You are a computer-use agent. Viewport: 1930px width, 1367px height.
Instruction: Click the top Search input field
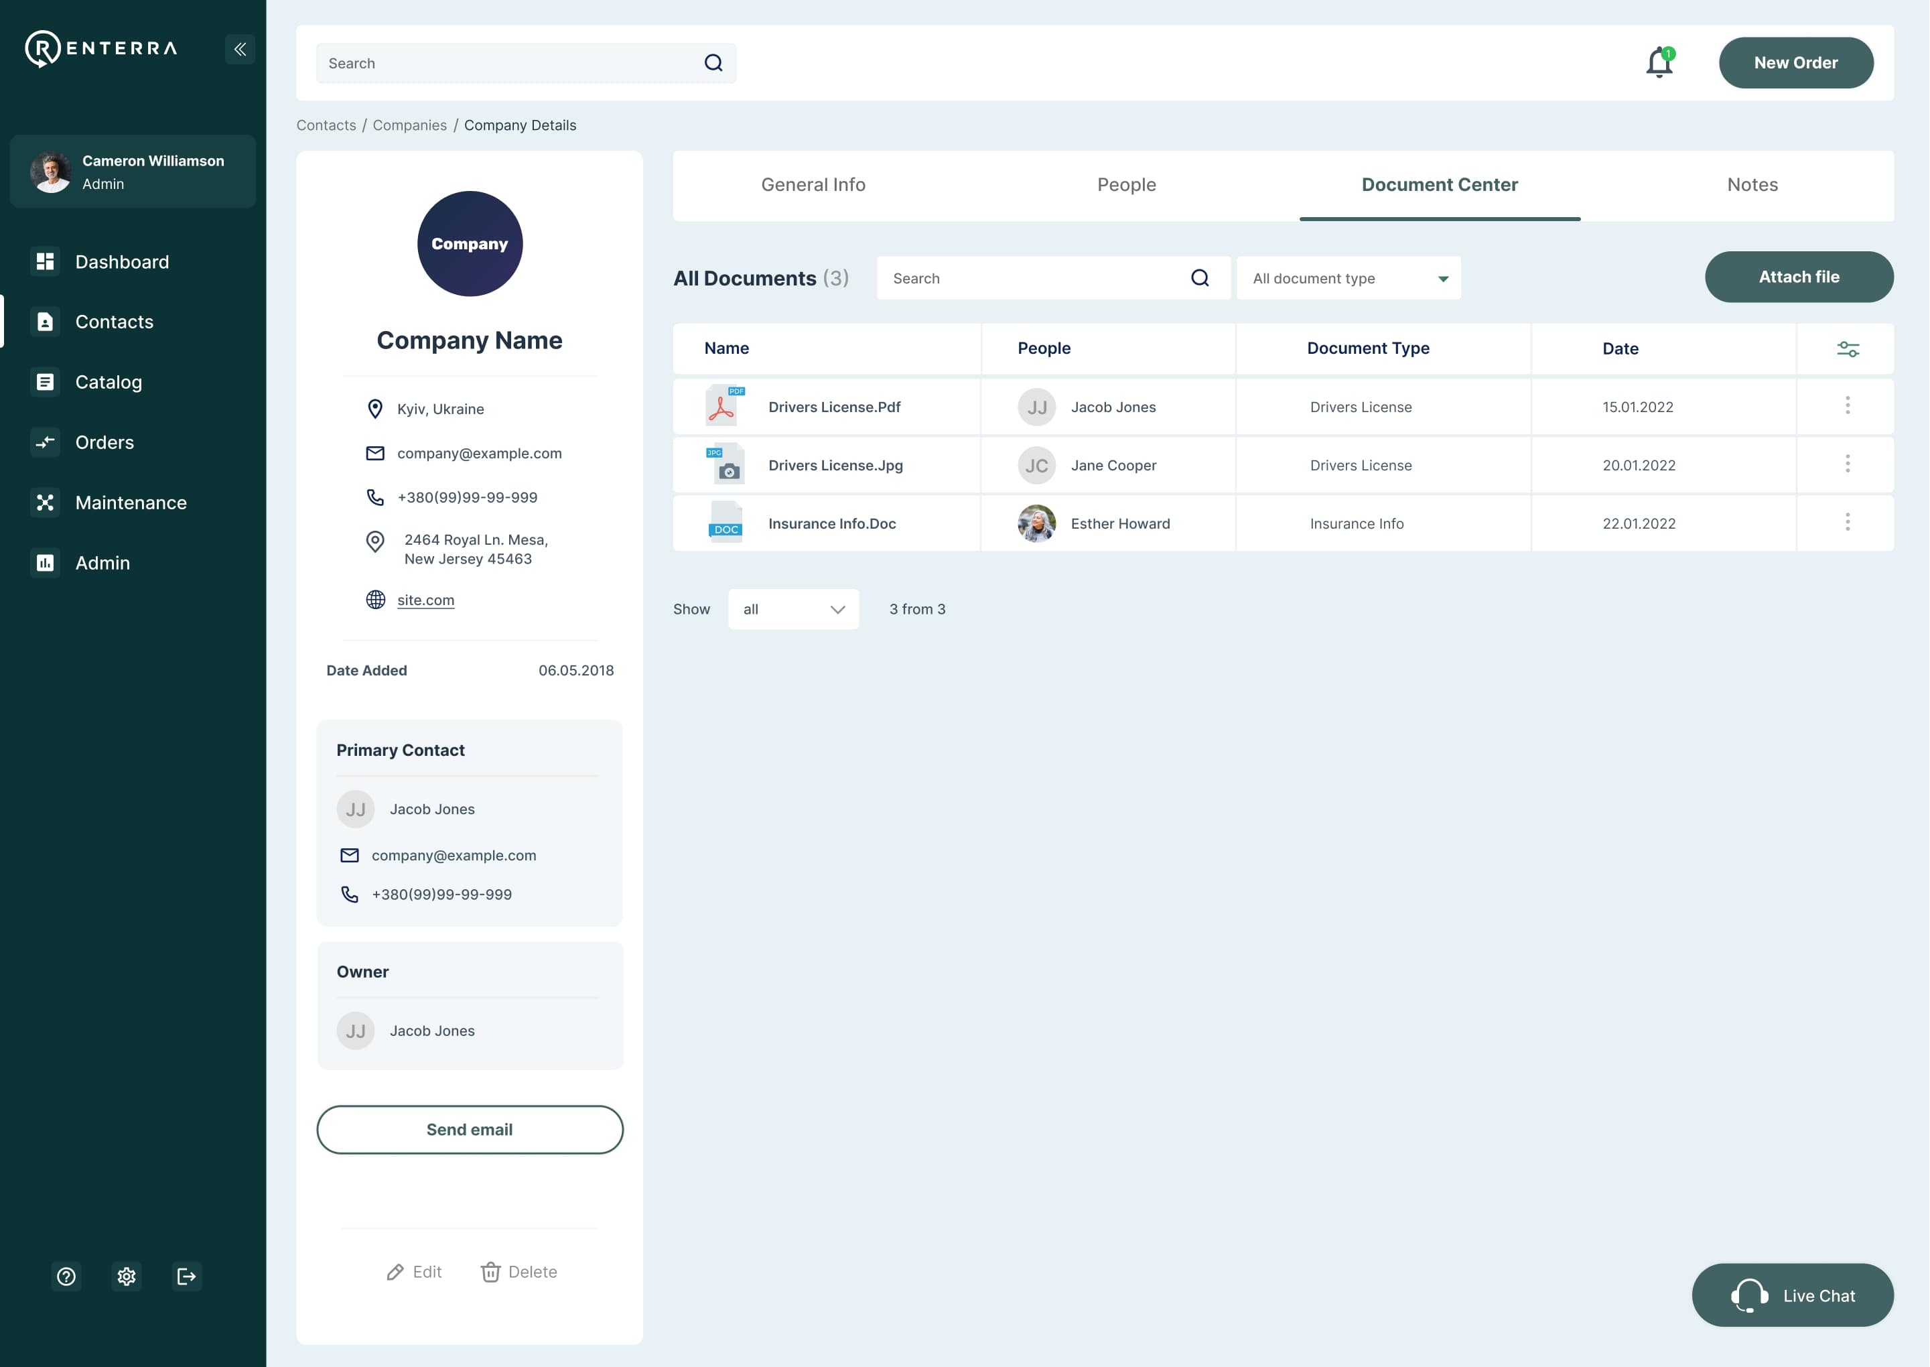point(526,63)
